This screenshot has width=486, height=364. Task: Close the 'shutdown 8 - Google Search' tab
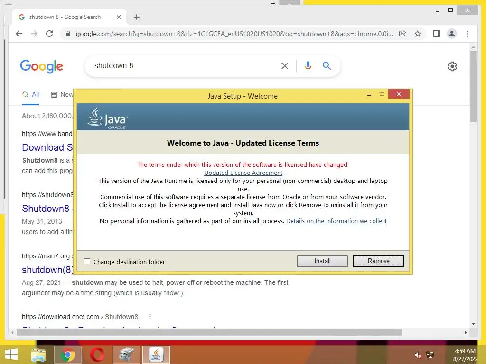(x=118, y=17)
